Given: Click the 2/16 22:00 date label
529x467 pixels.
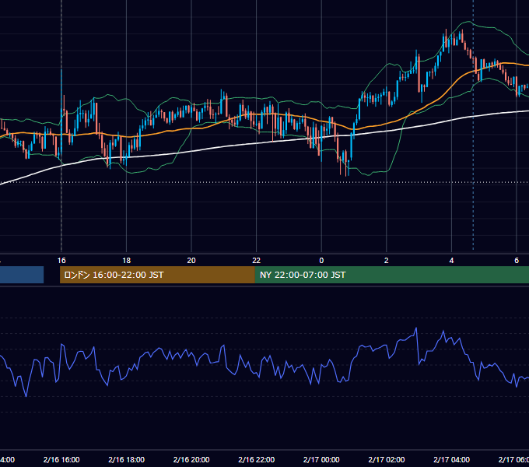Looking at the screenshot, I should pyautogui.click(x=257, y=459).
